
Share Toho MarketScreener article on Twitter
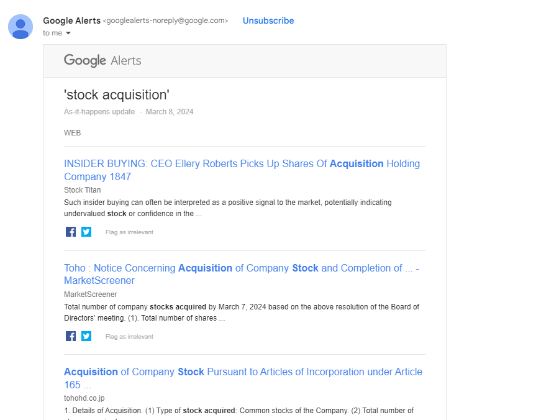pyautogui.click(x=86, y=336)
